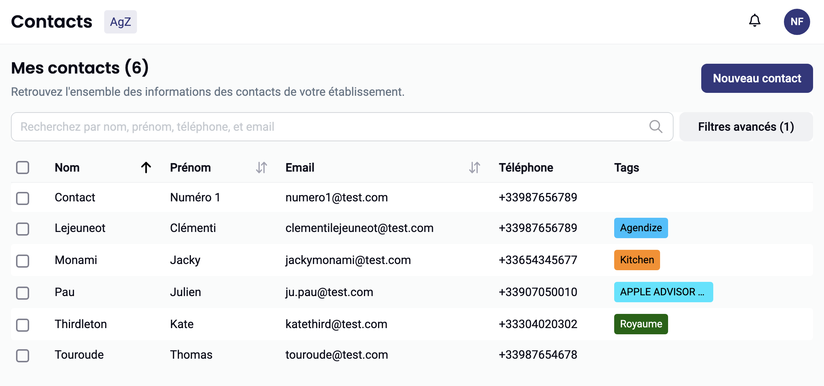Select the checkbox beside Pau
The height and width of the screenshot is (386, 824).
coord(23,293)
